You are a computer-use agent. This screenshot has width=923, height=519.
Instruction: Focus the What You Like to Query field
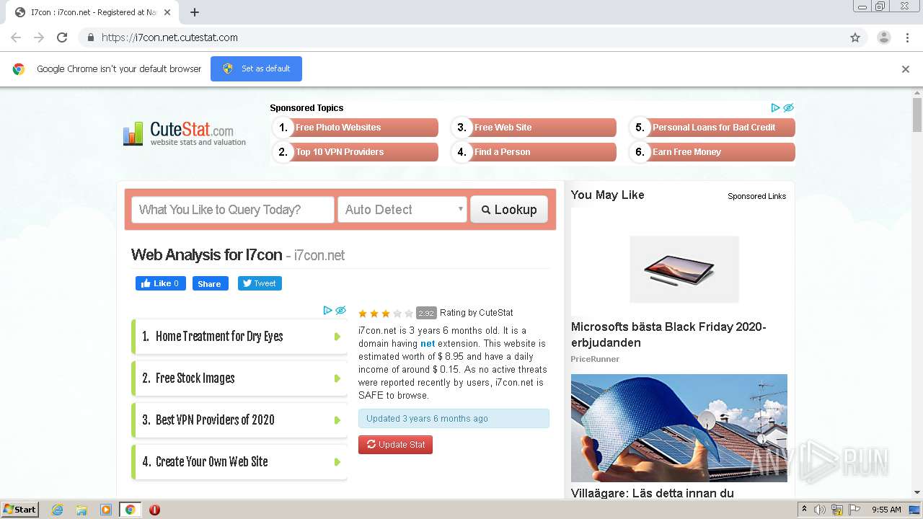[x=233, y=210]
